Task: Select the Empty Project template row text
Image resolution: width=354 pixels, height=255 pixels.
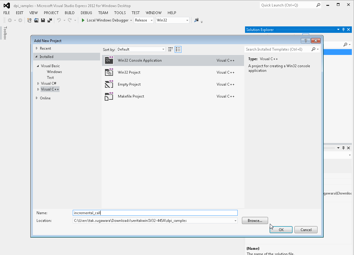Action: click(129, 84)
